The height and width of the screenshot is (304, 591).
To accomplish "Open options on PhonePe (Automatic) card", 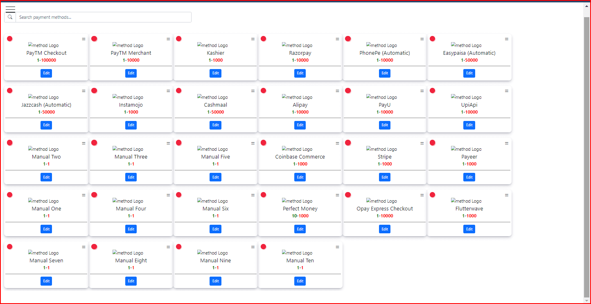I will [422, 38].
